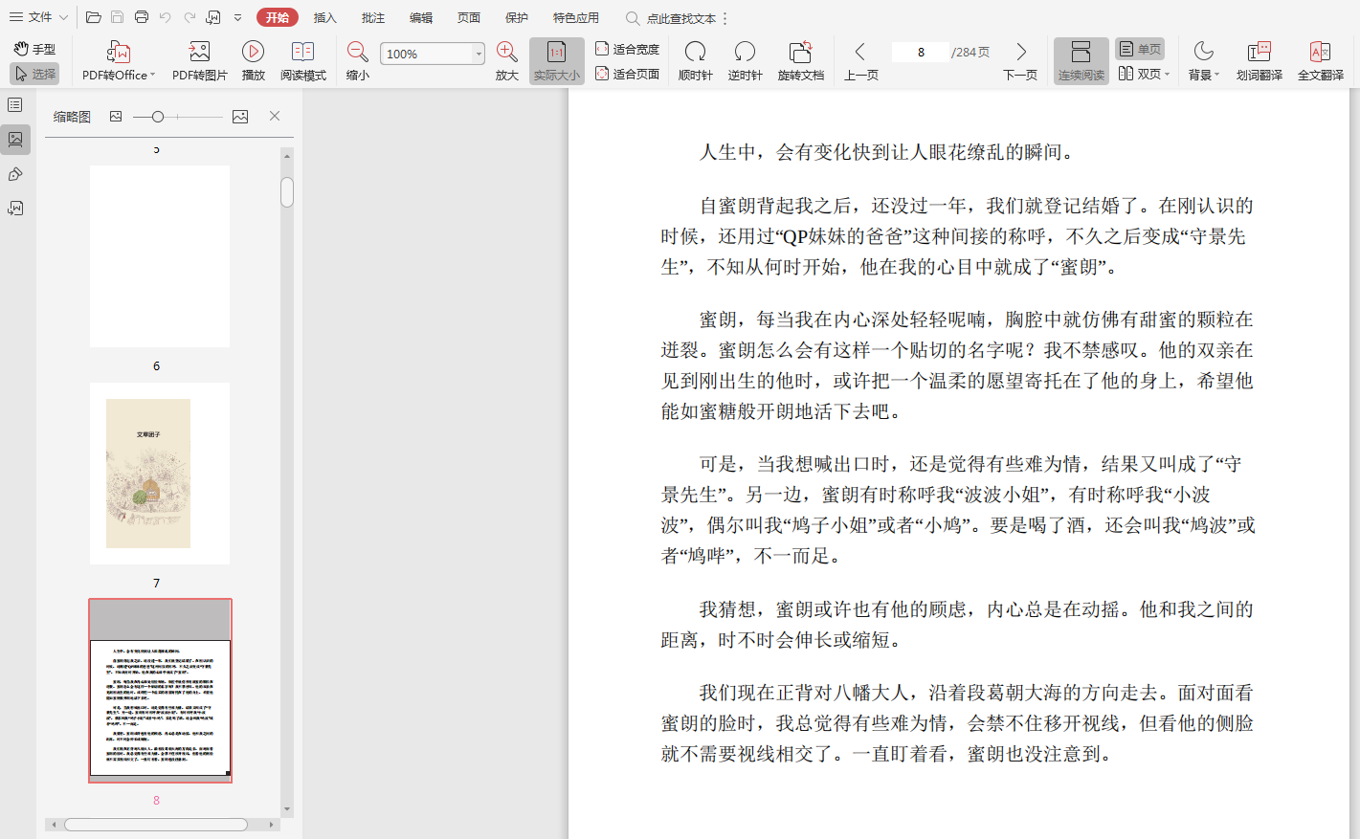The width and height of the screenshot is (1360, 839).
Task: Enable 适合页面 fit page
Action: pos(628,74)
